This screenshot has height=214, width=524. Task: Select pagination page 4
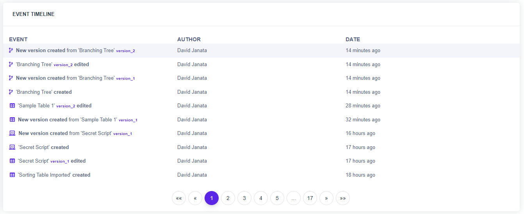tap(261, 198)
